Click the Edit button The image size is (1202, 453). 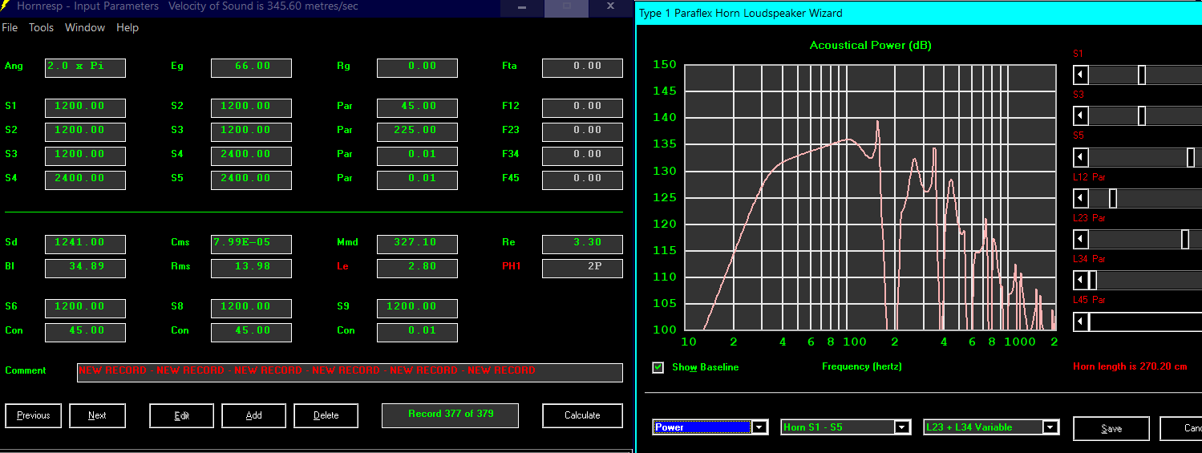pos(181,415)
